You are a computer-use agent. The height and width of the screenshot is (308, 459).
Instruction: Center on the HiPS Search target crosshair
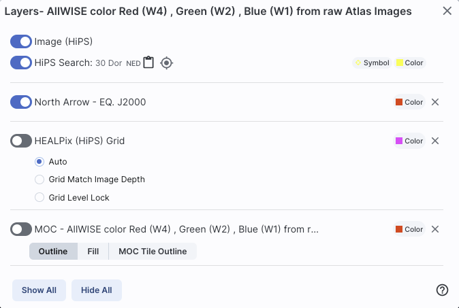coord(167,63)
